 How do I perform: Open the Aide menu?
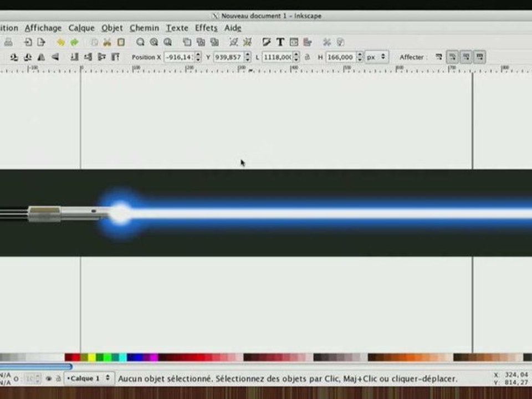(x=233, y=28)
